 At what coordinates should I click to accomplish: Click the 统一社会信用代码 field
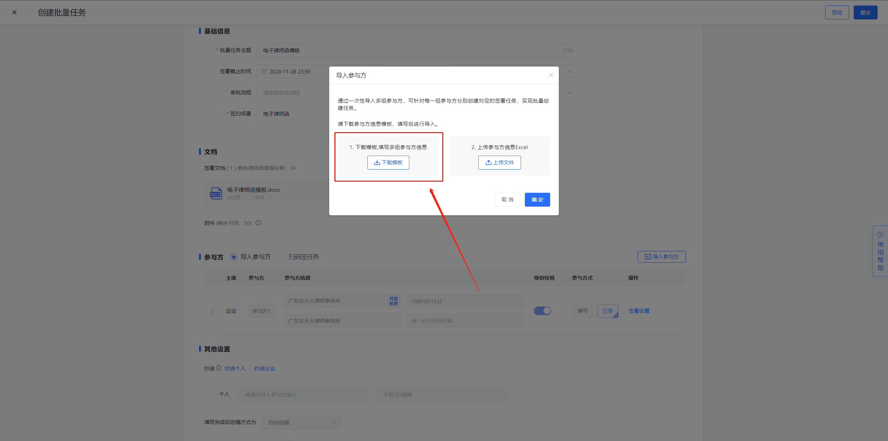click(465, 321)
